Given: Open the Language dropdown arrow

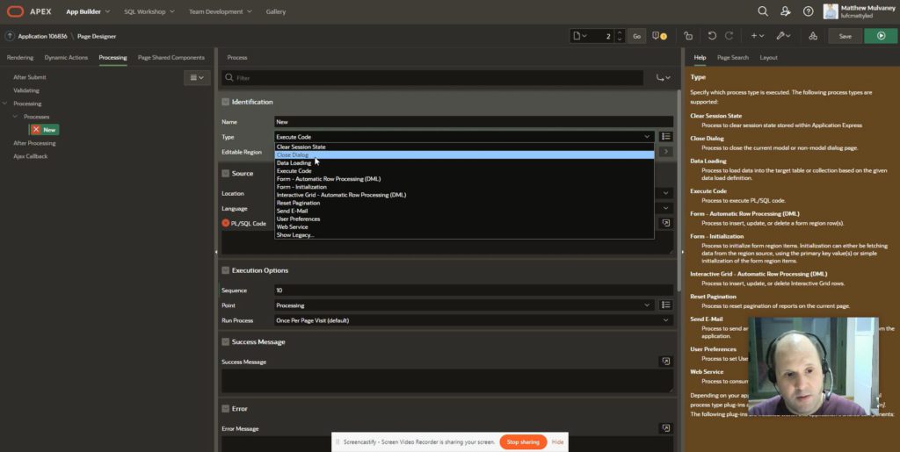Looking at the screenshot, I should (666, 208).
